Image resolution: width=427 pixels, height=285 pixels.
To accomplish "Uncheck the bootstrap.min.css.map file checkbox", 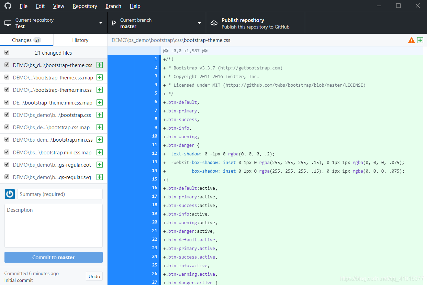I will point(7,152).
